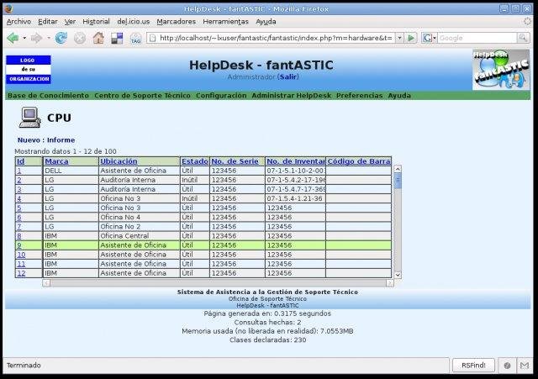Open the Marcadores menu

pos(176,22)
